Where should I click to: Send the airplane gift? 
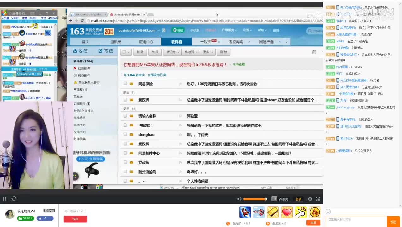259,212
